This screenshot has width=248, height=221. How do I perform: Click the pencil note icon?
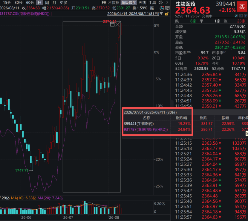coord(236,16)
